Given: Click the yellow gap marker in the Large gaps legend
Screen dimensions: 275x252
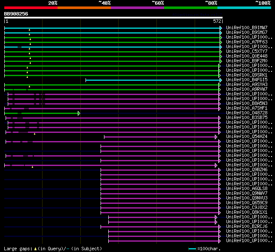Looking at the screenshot, I should [35, 249].
